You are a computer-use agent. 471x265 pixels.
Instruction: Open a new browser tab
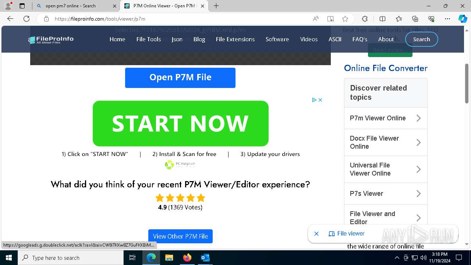click(x=216, y=6)
